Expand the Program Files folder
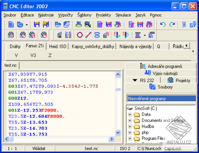 130,139
